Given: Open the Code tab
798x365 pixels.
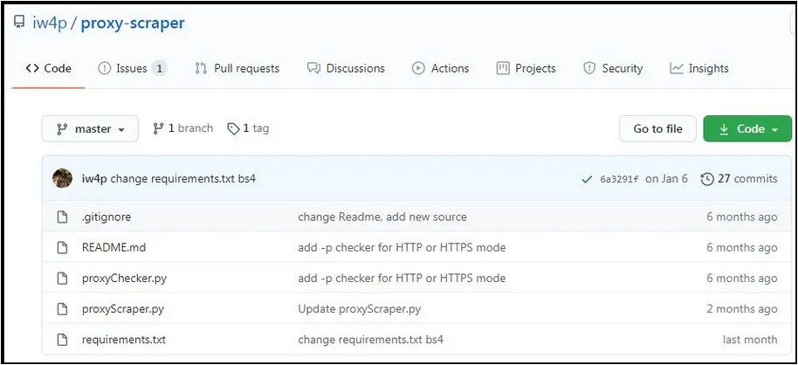Looking at the screenshot, I should pyautogui.click(x=48, y=68).
